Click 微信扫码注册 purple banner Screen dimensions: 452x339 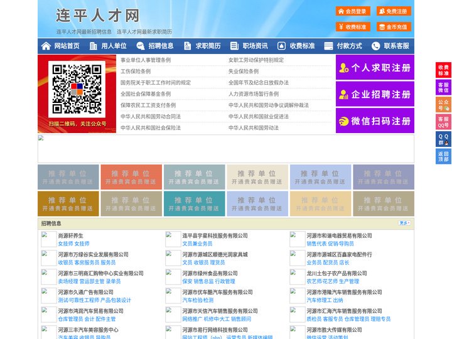[375, 121]
